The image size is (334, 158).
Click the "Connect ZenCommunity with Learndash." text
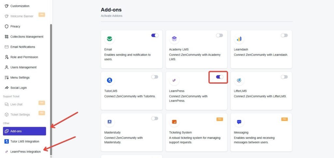pyautogui.click(x=261, y=55)
